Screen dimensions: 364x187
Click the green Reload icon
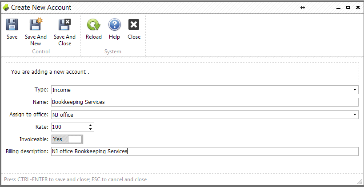pyautogui.click(x=93, y=24)
